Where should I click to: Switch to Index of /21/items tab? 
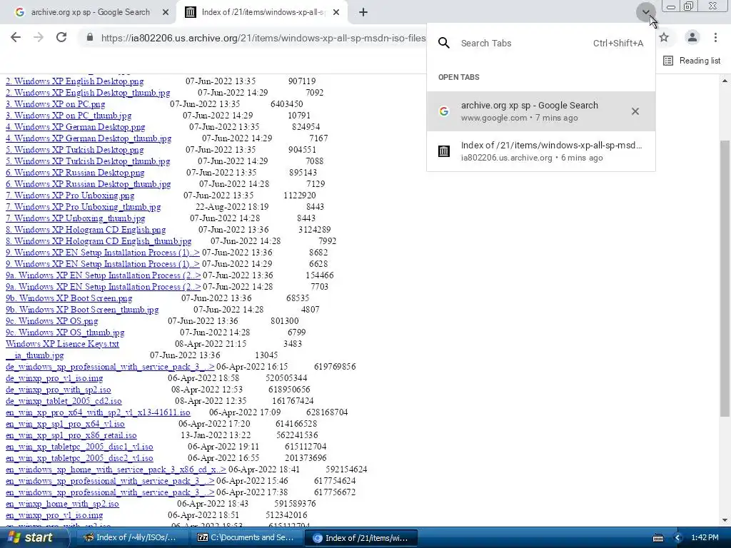point(263,13)
